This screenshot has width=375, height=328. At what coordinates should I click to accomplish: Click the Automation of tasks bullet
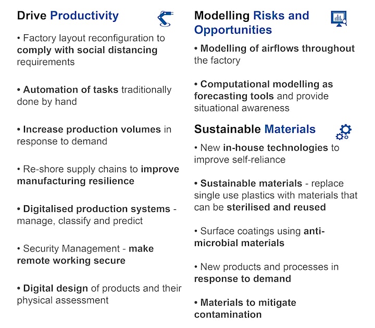coord(94,96)
